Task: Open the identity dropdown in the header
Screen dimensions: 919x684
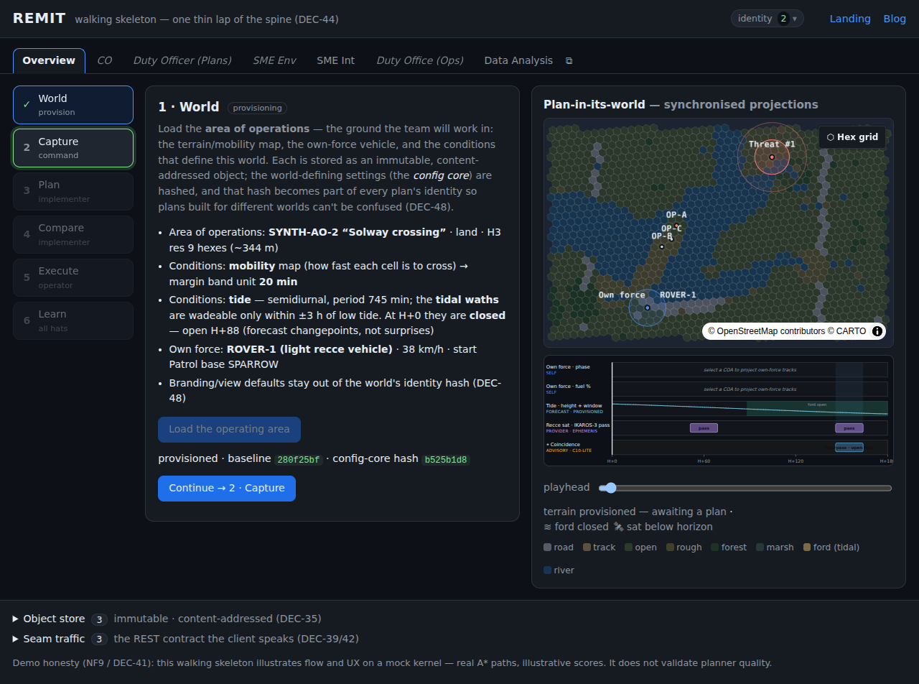Action: (767, 19)
